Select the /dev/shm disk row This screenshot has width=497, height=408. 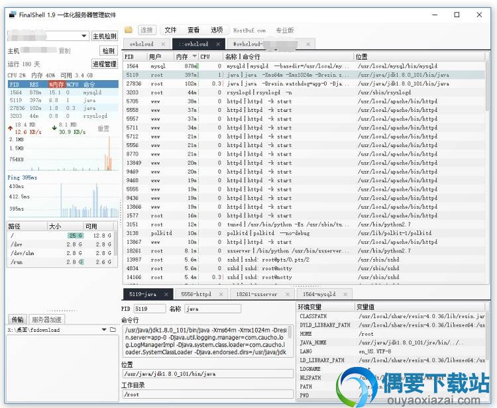click(60, 253)
